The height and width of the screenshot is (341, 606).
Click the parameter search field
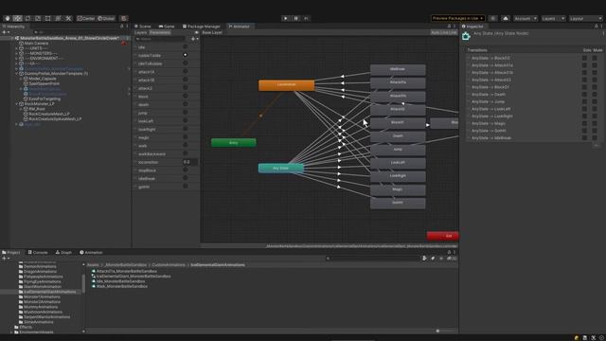(x=160, y=39)
